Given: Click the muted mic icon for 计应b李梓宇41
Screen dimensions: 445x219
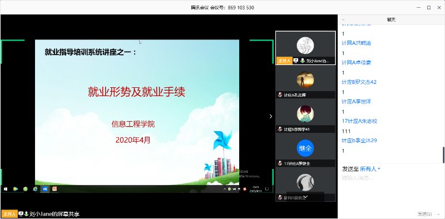Looking at the screenshot, I should click(x=280, y=130).
